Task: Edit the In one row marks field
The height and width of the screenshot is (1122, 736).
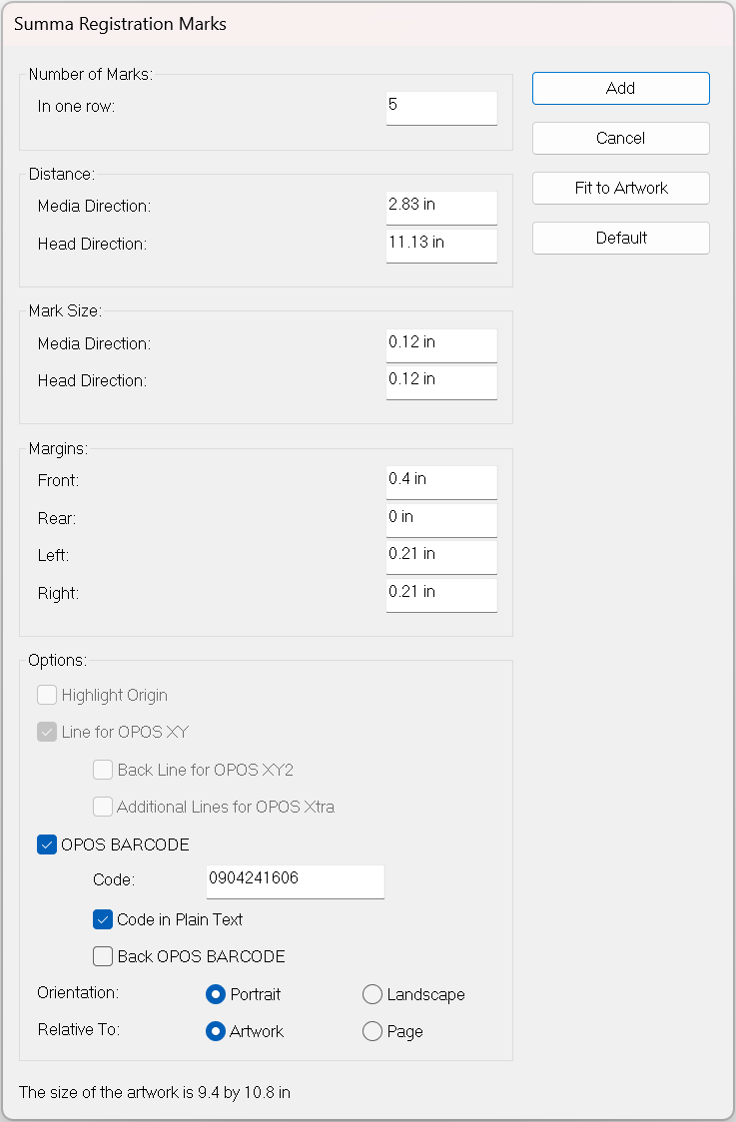Action: pyautogui.click(x=441, y=108)
